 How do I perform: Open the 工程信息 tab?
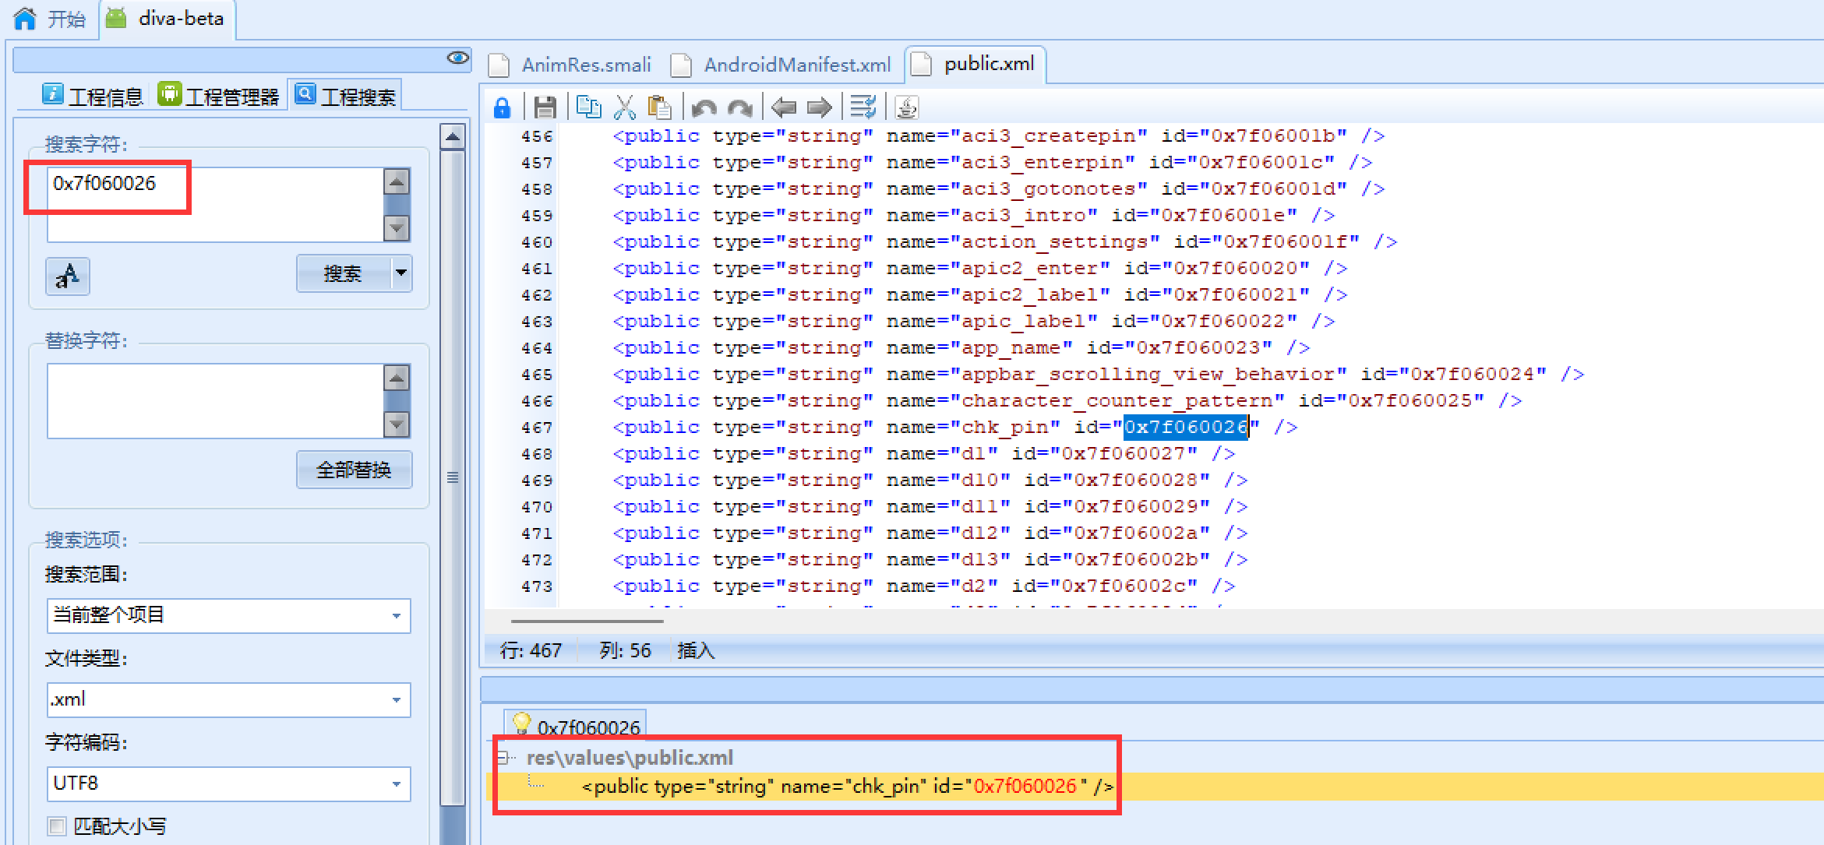tap(93, 96)
